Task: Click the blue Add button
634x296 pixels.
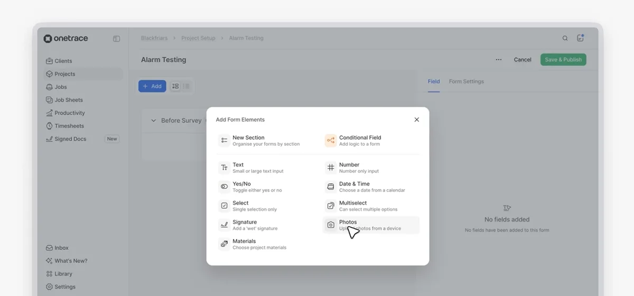Action: click(152, 86)
